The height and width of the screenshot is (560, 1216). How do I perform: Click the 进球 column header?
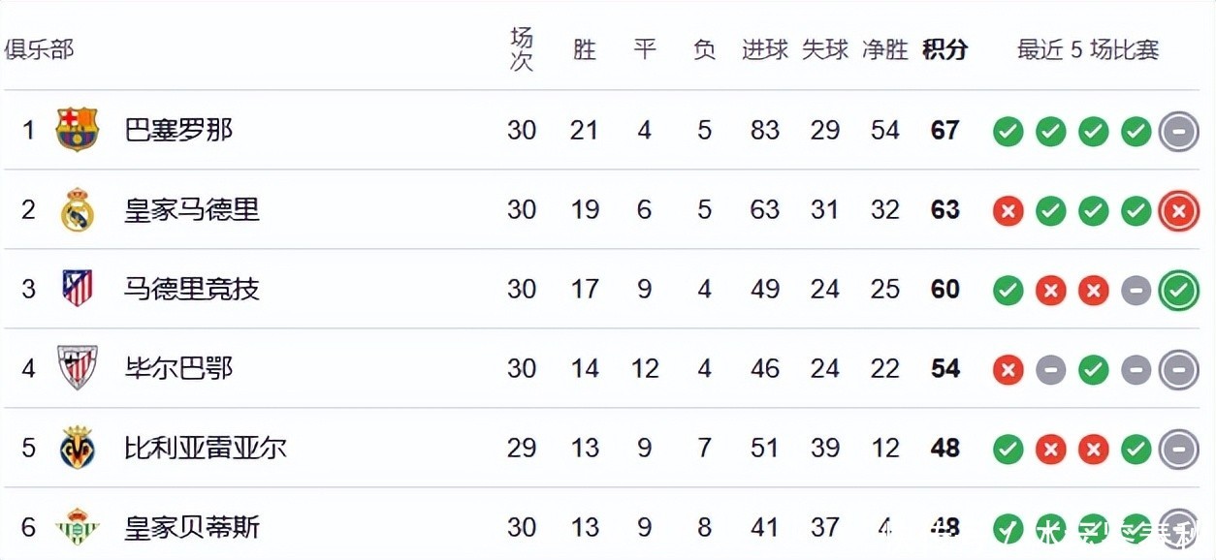765,49
